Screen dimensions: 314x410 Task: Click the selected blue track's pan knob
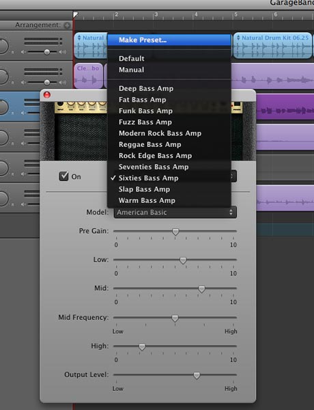pos(3,107)
